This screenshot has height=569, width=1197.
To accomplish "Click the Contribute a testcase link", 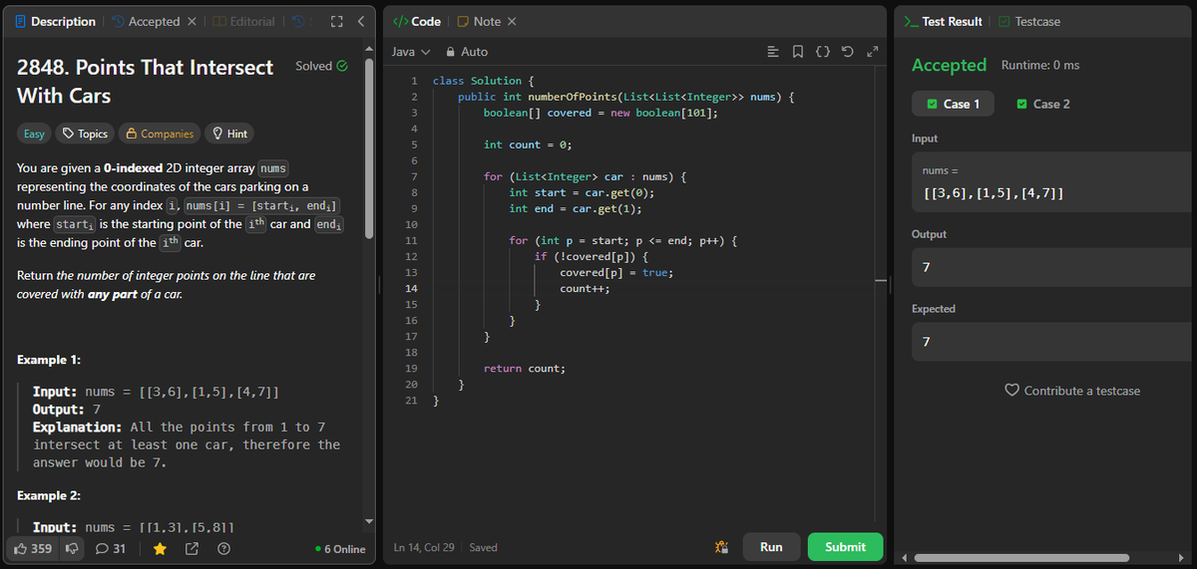I will point(1071,391).
